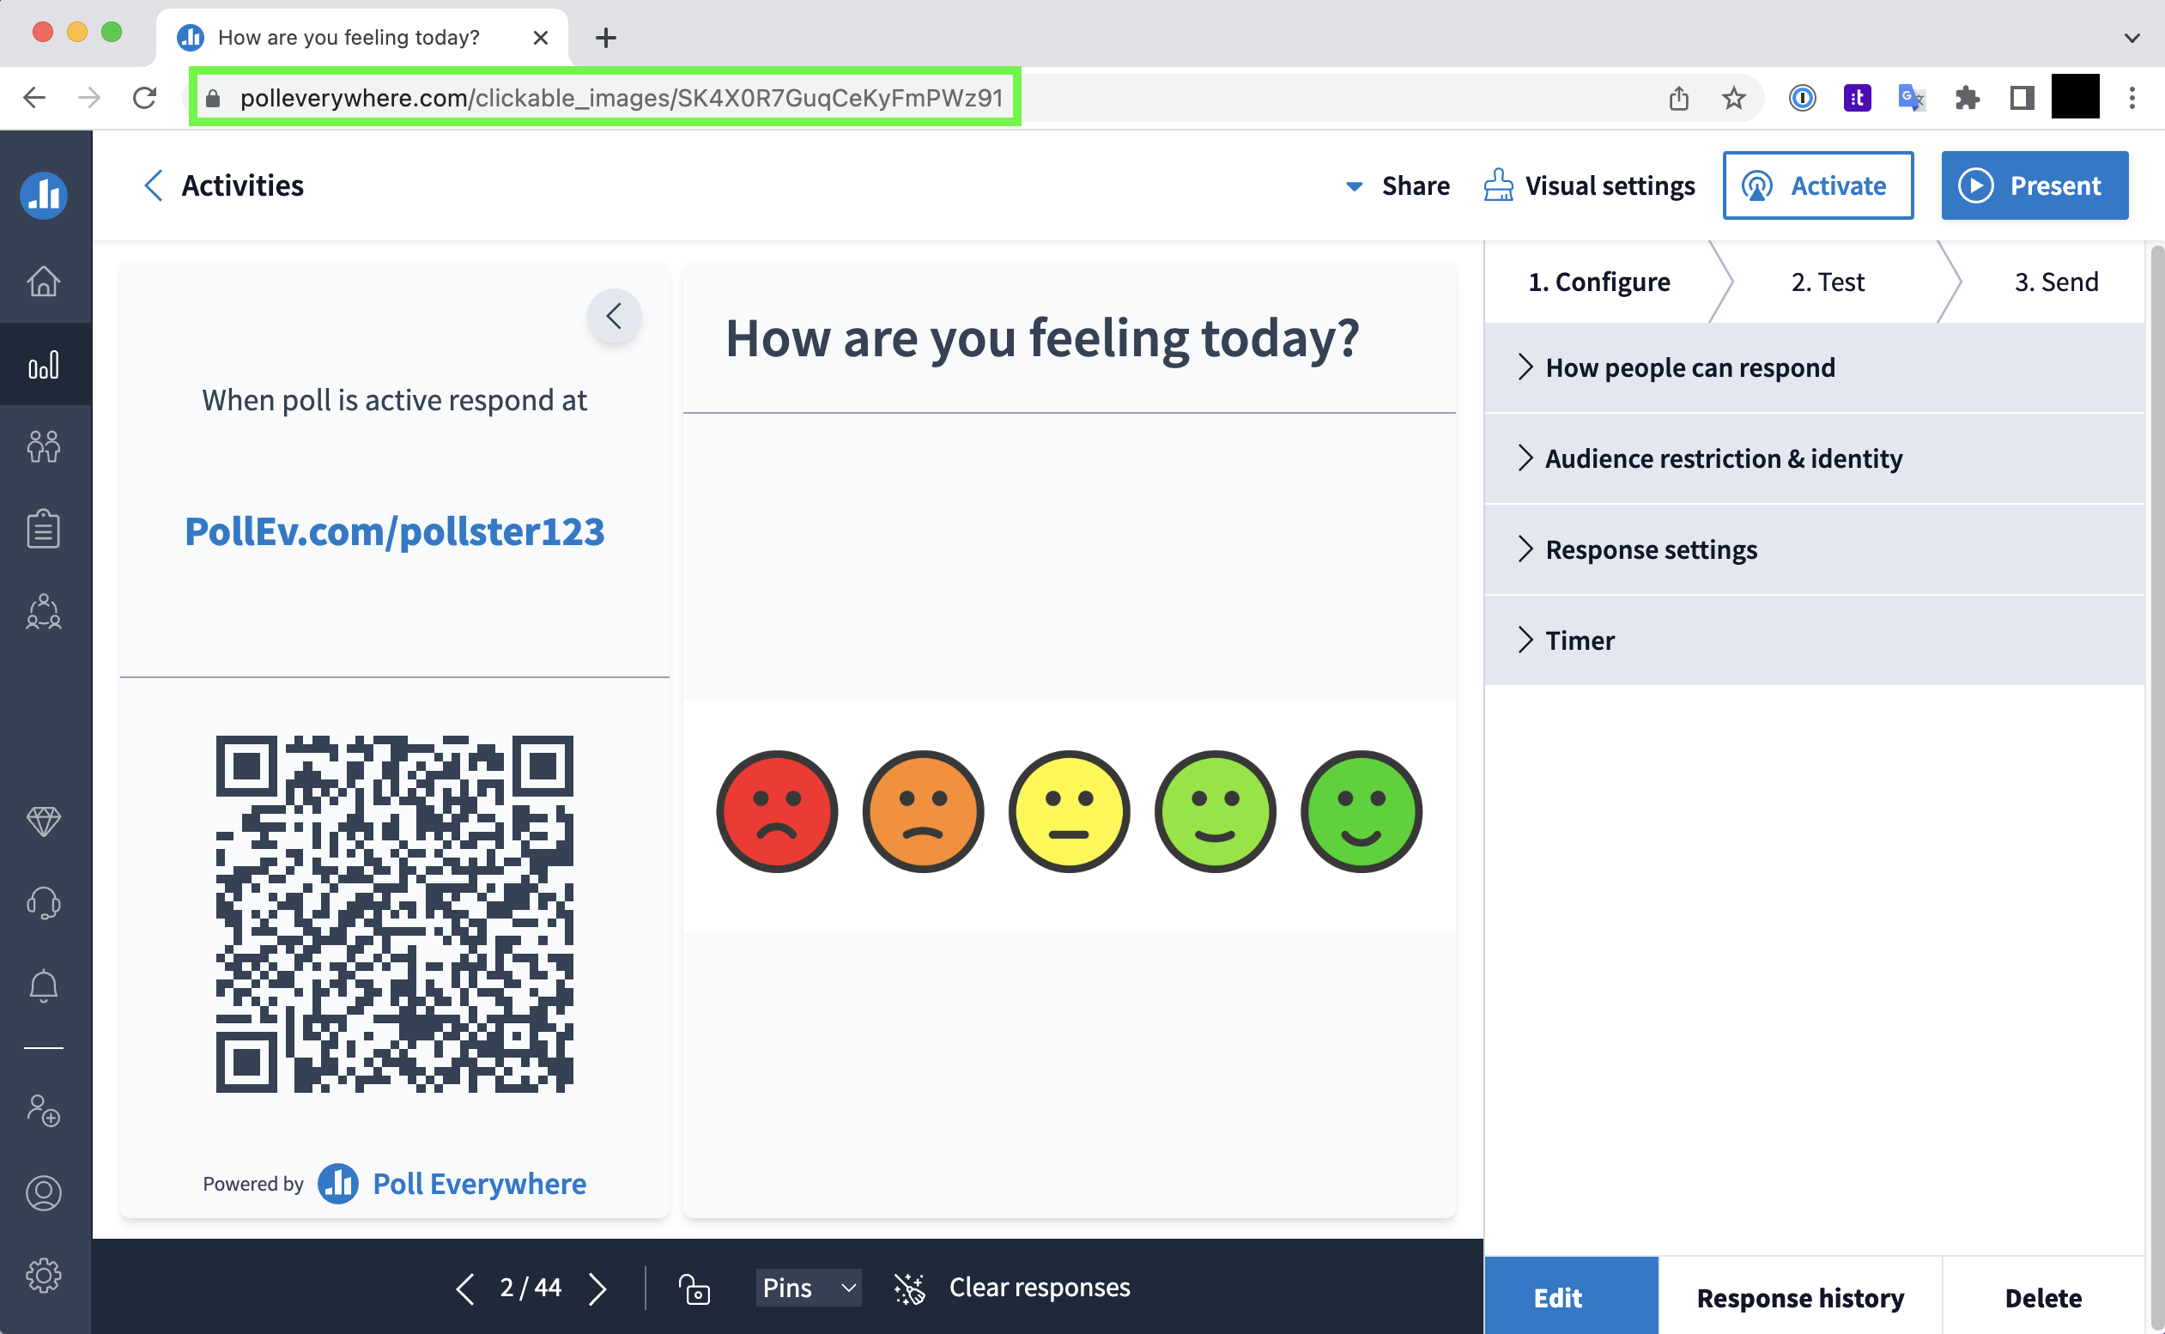Open the Upgrade diamond icon
2165x1334 pixels.
click(x=44, y=820)
